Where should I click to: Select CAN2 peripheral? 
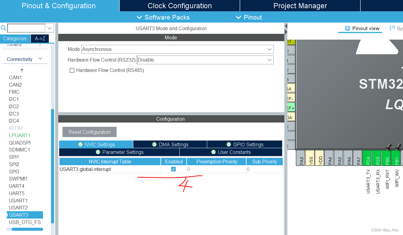coord(15,85)
